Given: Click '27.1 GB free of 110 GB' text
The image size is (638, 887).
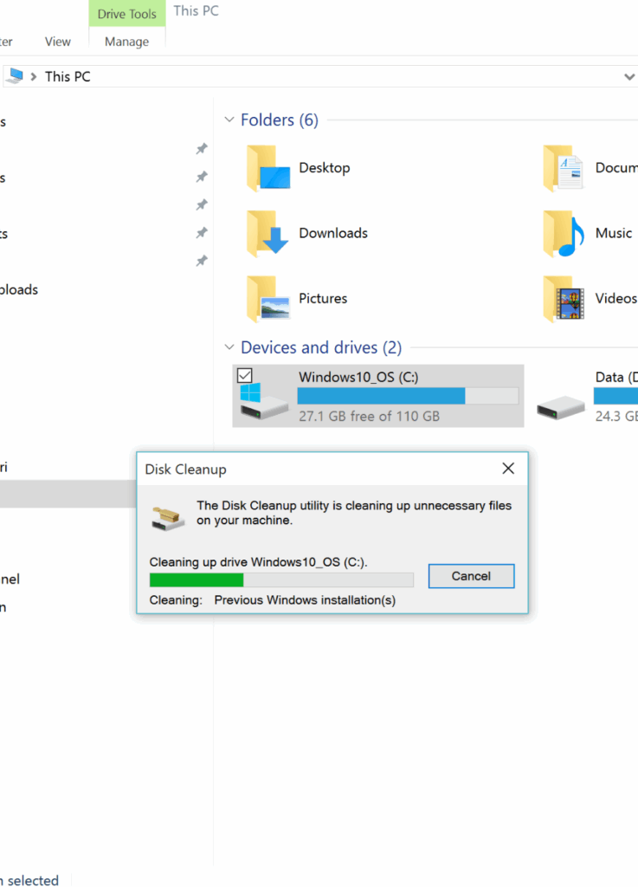Looking at the screenshot, I should pyautogui.click(x=369, y=417).
